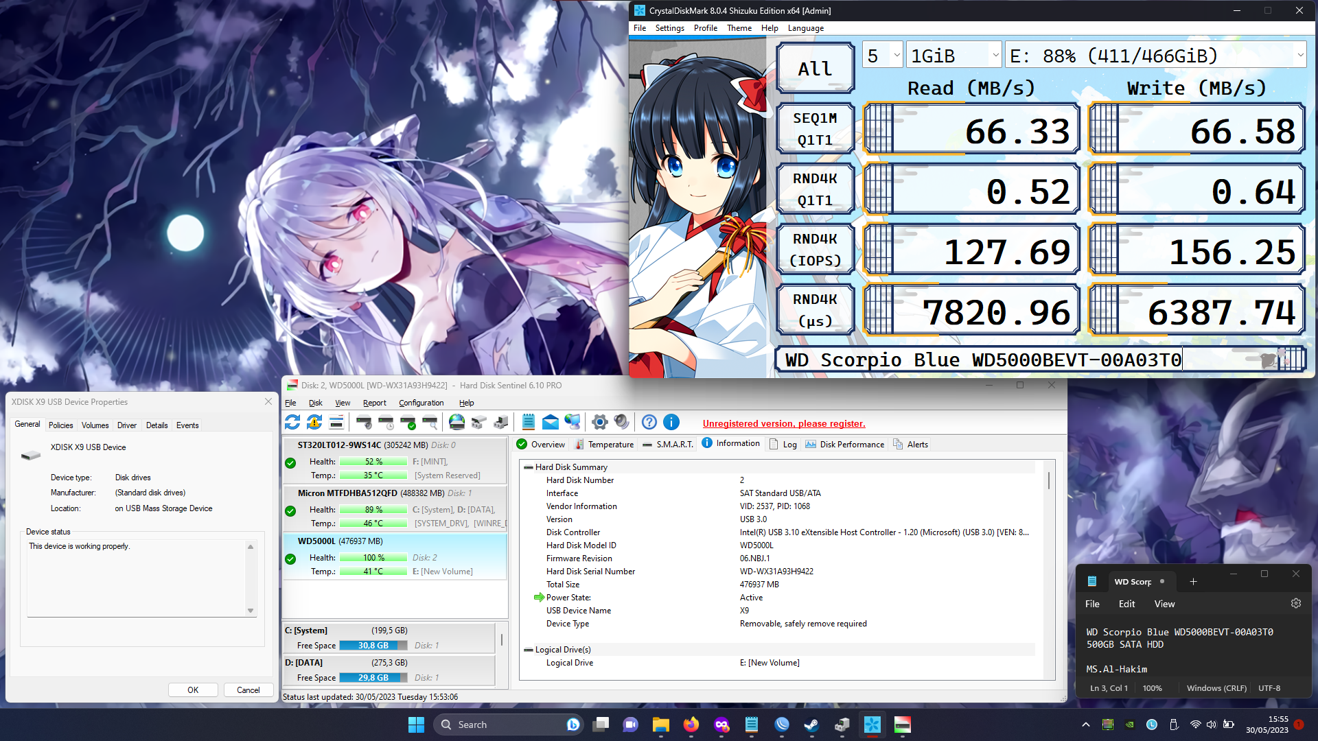Open CrystalDiskMark Settings menu

(669, 28)
